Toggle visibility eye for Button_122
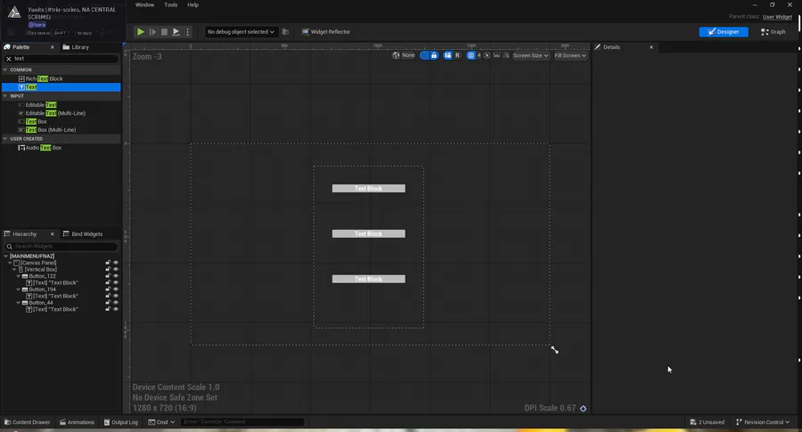Image resolution: width=802 pixels, height=432 pixels. 116,276
